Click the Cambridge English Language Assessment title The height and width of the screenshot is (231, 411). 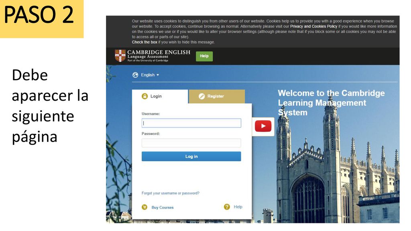pos(159,55)
